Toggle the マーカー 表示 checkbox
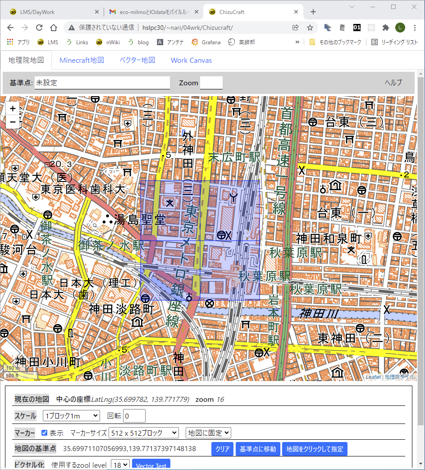 point(45,433)
